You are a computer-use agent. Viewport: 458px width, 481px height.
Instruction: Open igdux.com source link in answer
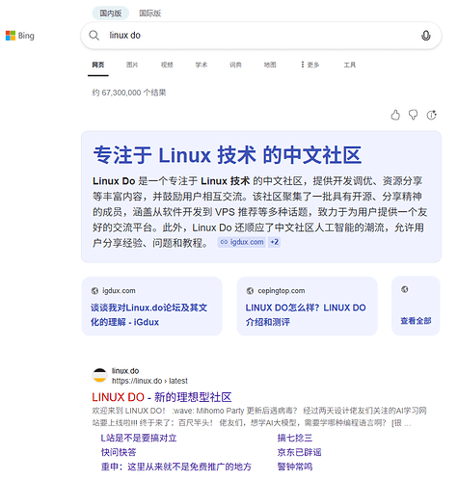(x=242, y=242)
